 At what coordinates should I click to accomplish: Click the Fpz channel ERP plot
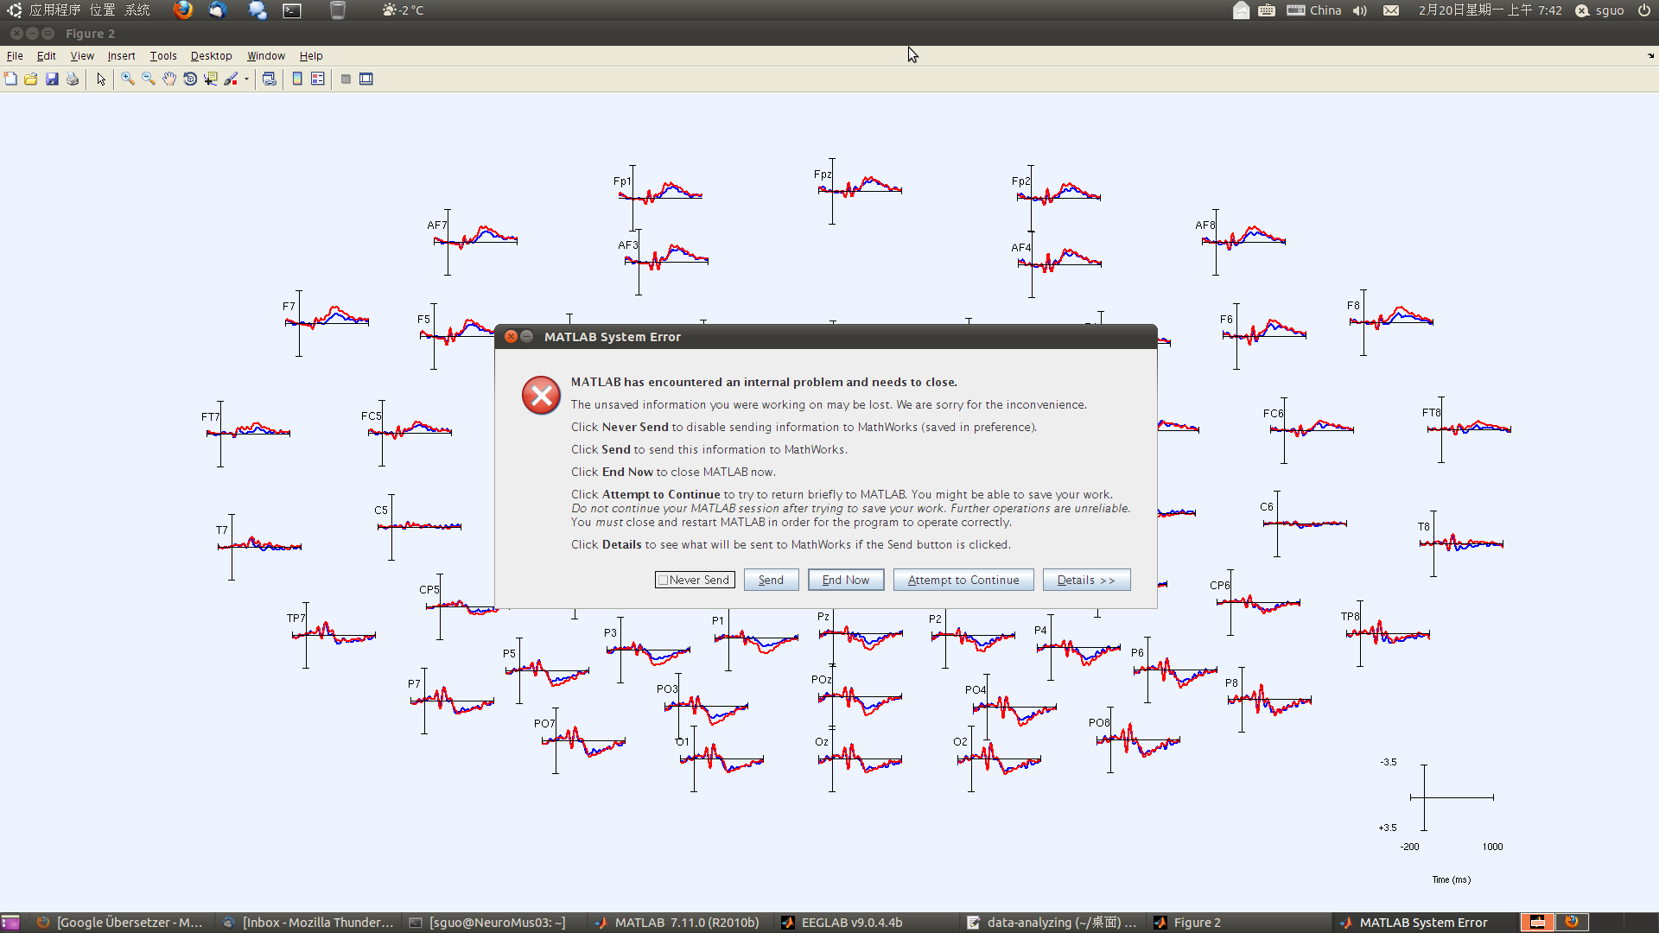[x=860, y=189]
